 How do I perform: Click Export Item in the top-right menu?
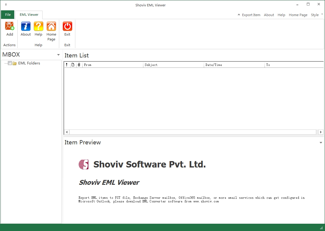pos(251,15)
